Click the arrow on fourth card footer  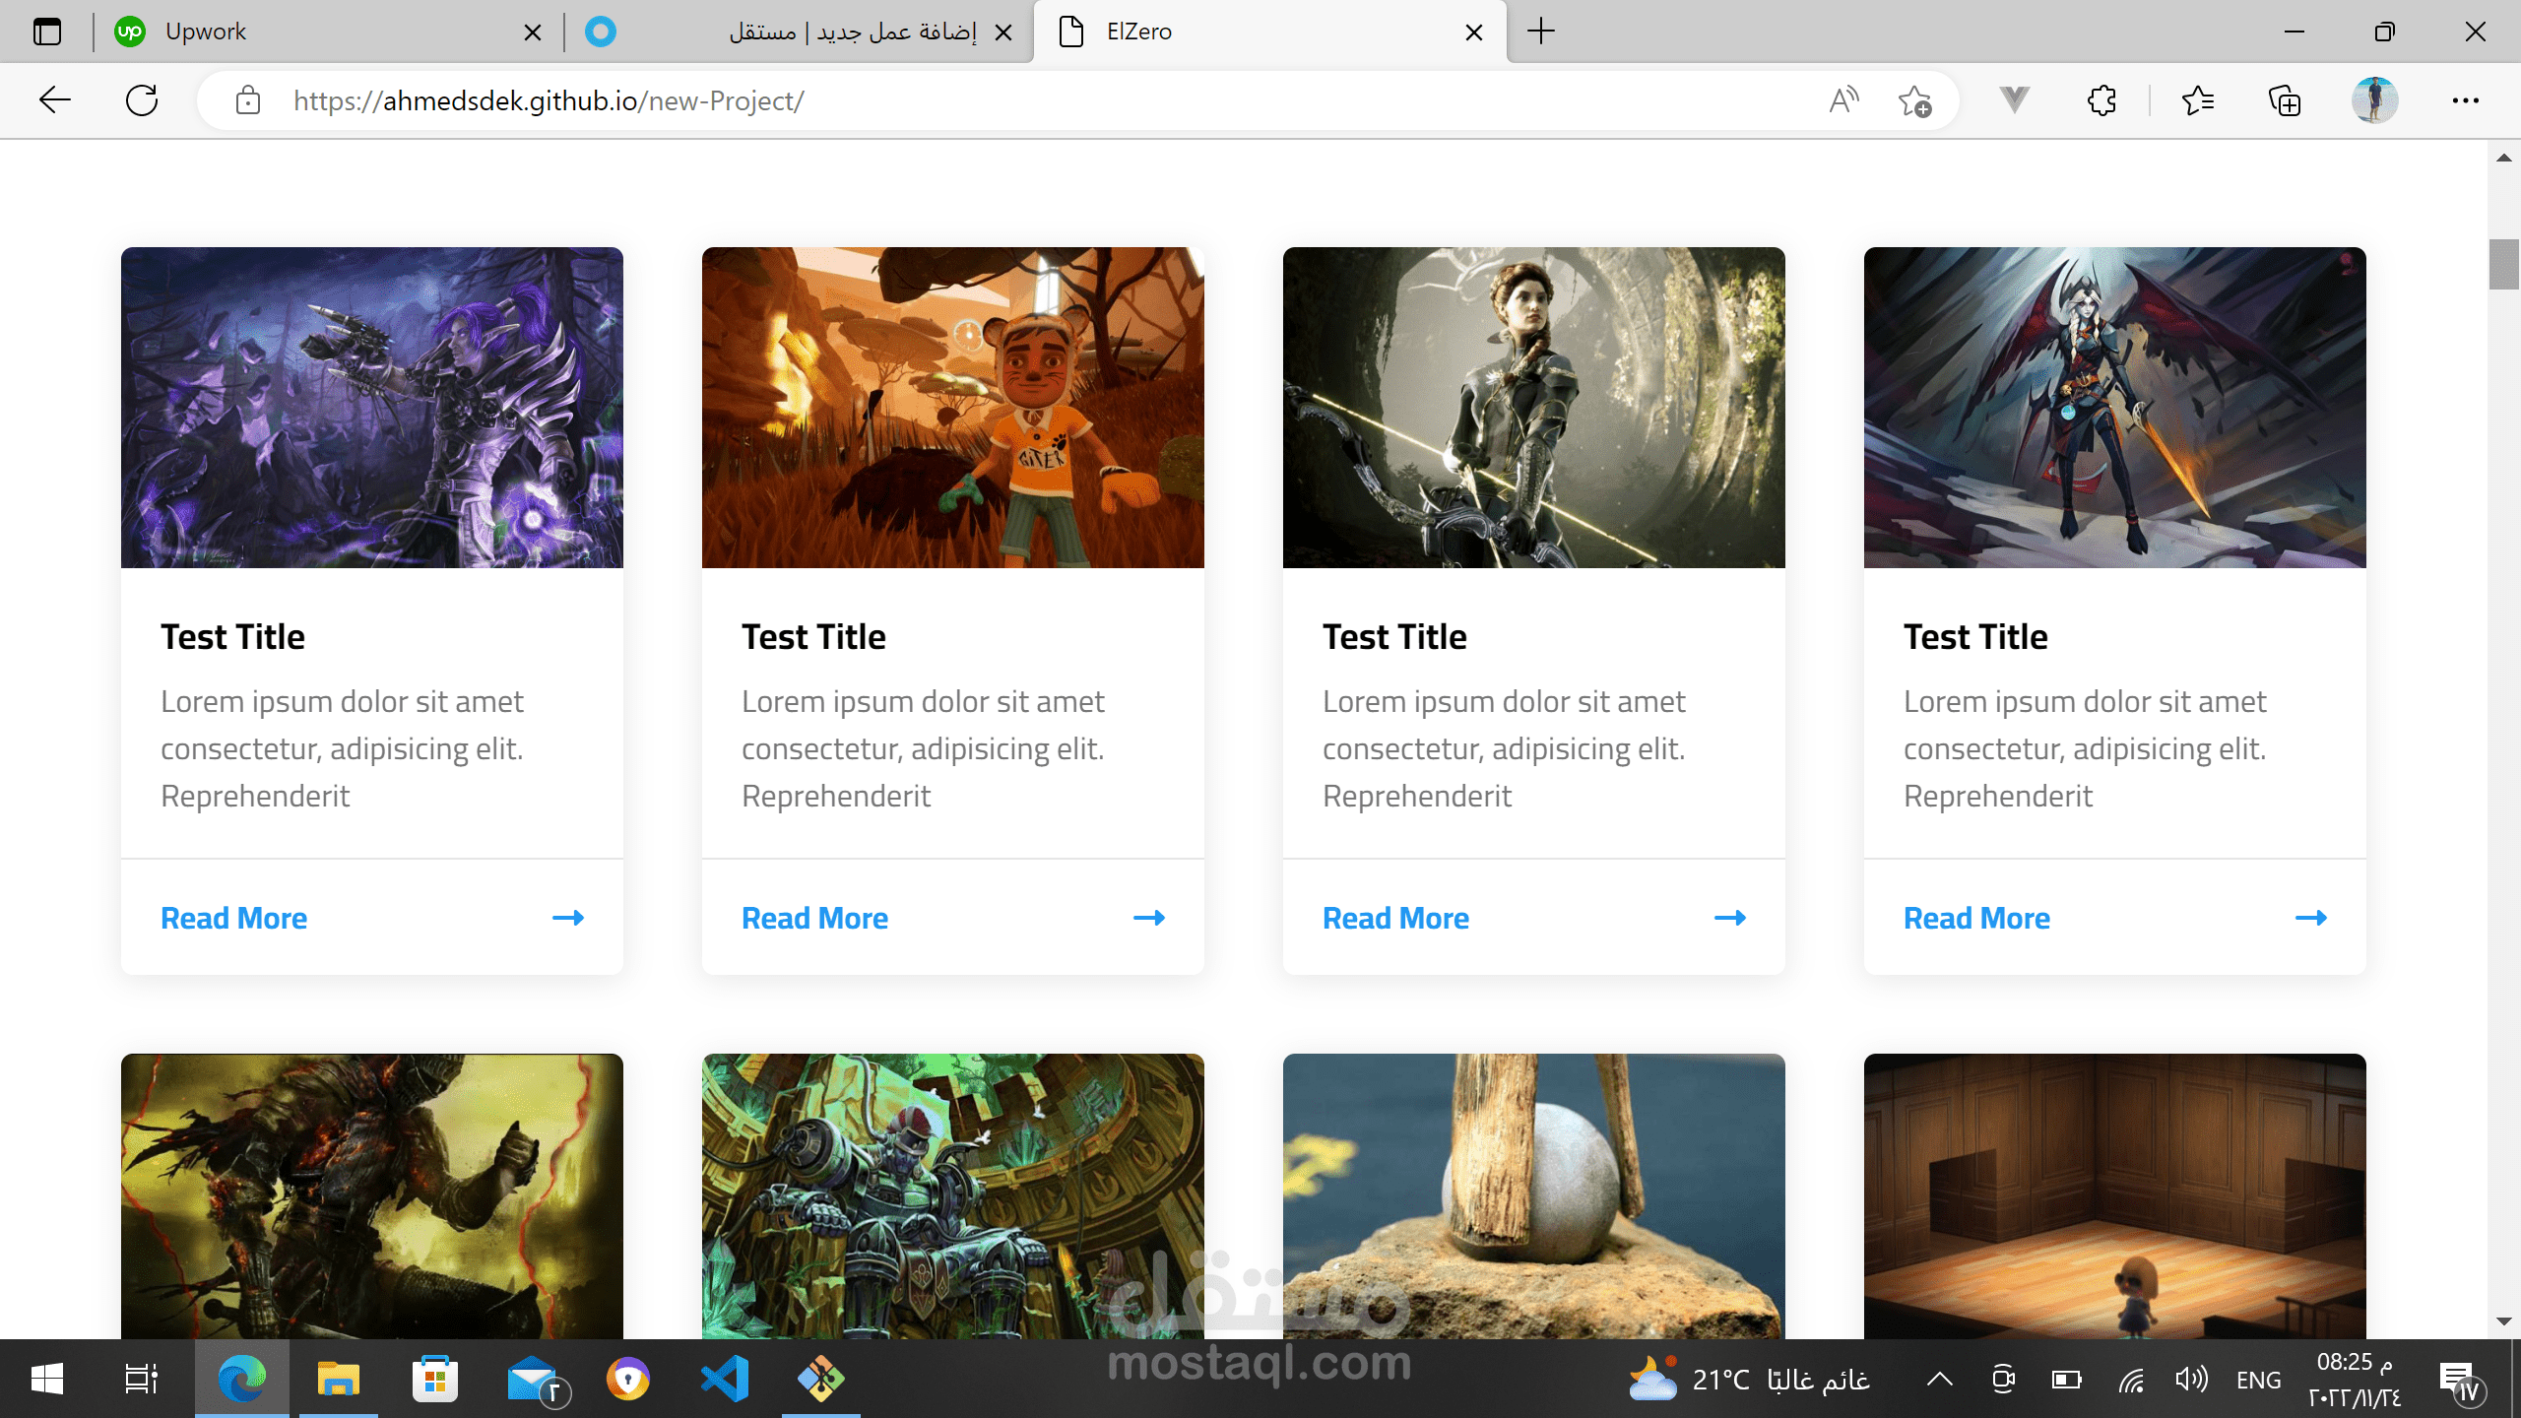click(x=2310, y=918)
